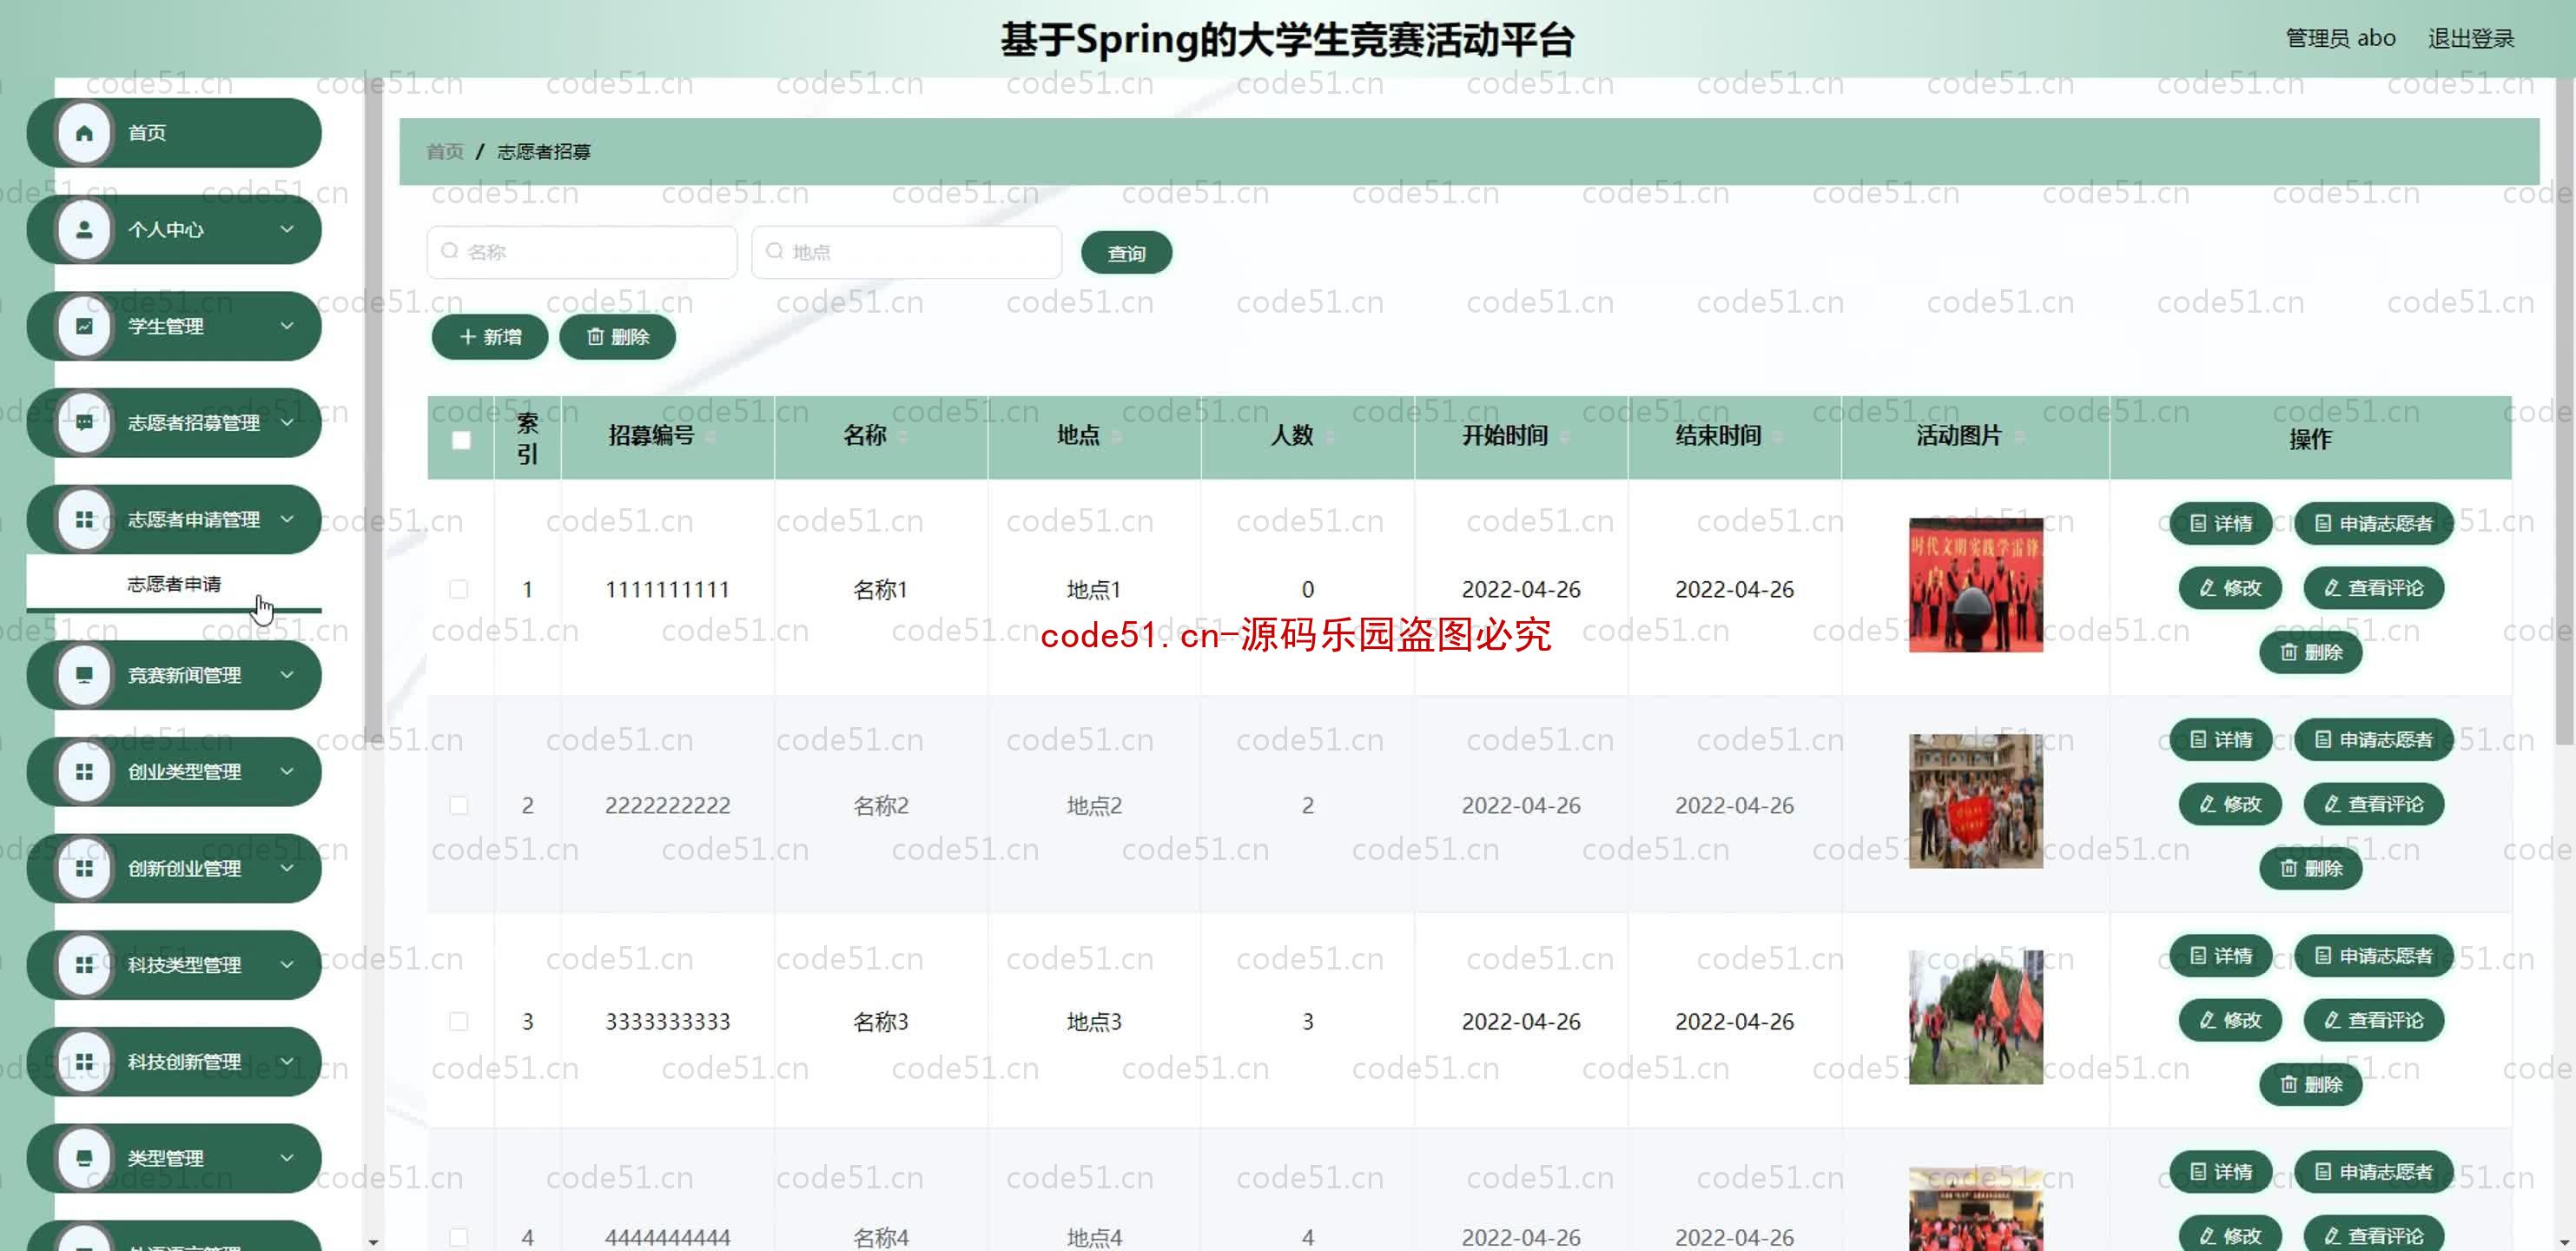Screen dimensions: 2576x1251
Task: Click 详情 for row 名称1
Action: [2221, 524]
